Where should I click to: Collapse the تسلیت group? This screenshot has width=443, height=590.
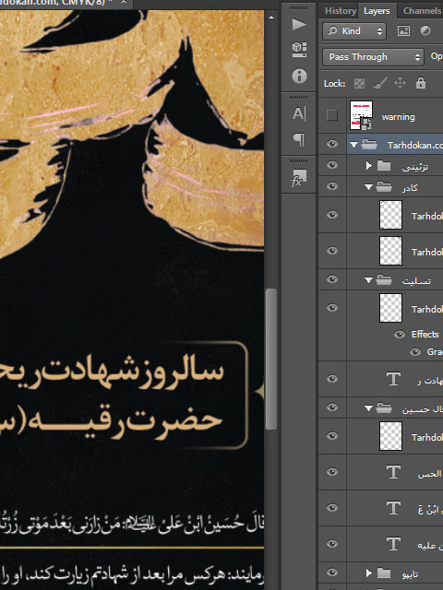click(x=369, y=280)
